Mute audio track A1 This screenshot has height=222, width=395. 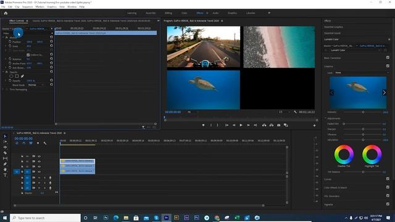39,178
